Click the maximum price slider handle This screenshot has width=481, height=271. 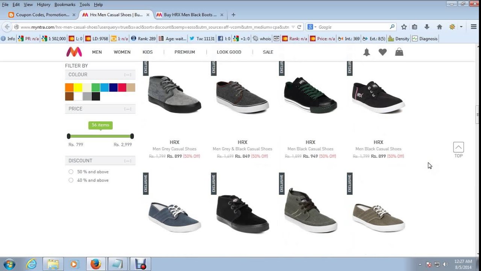click(132, 136)
